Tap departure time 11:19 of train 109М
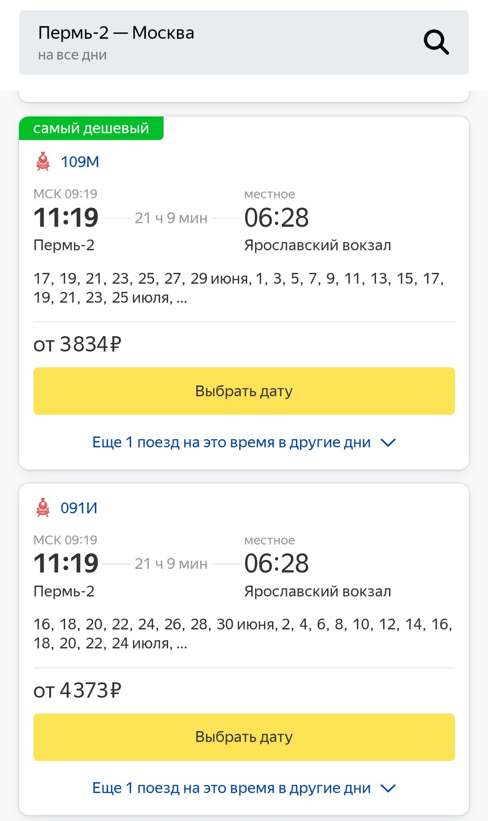Viewport: 488px width, 821px height. click(66, 218)
